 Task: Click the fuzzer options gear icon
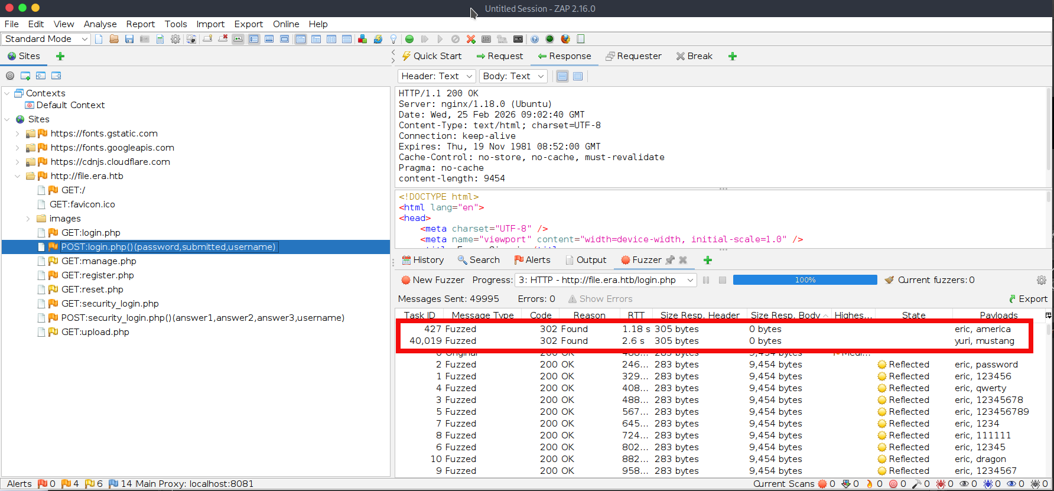(1041, 280)
